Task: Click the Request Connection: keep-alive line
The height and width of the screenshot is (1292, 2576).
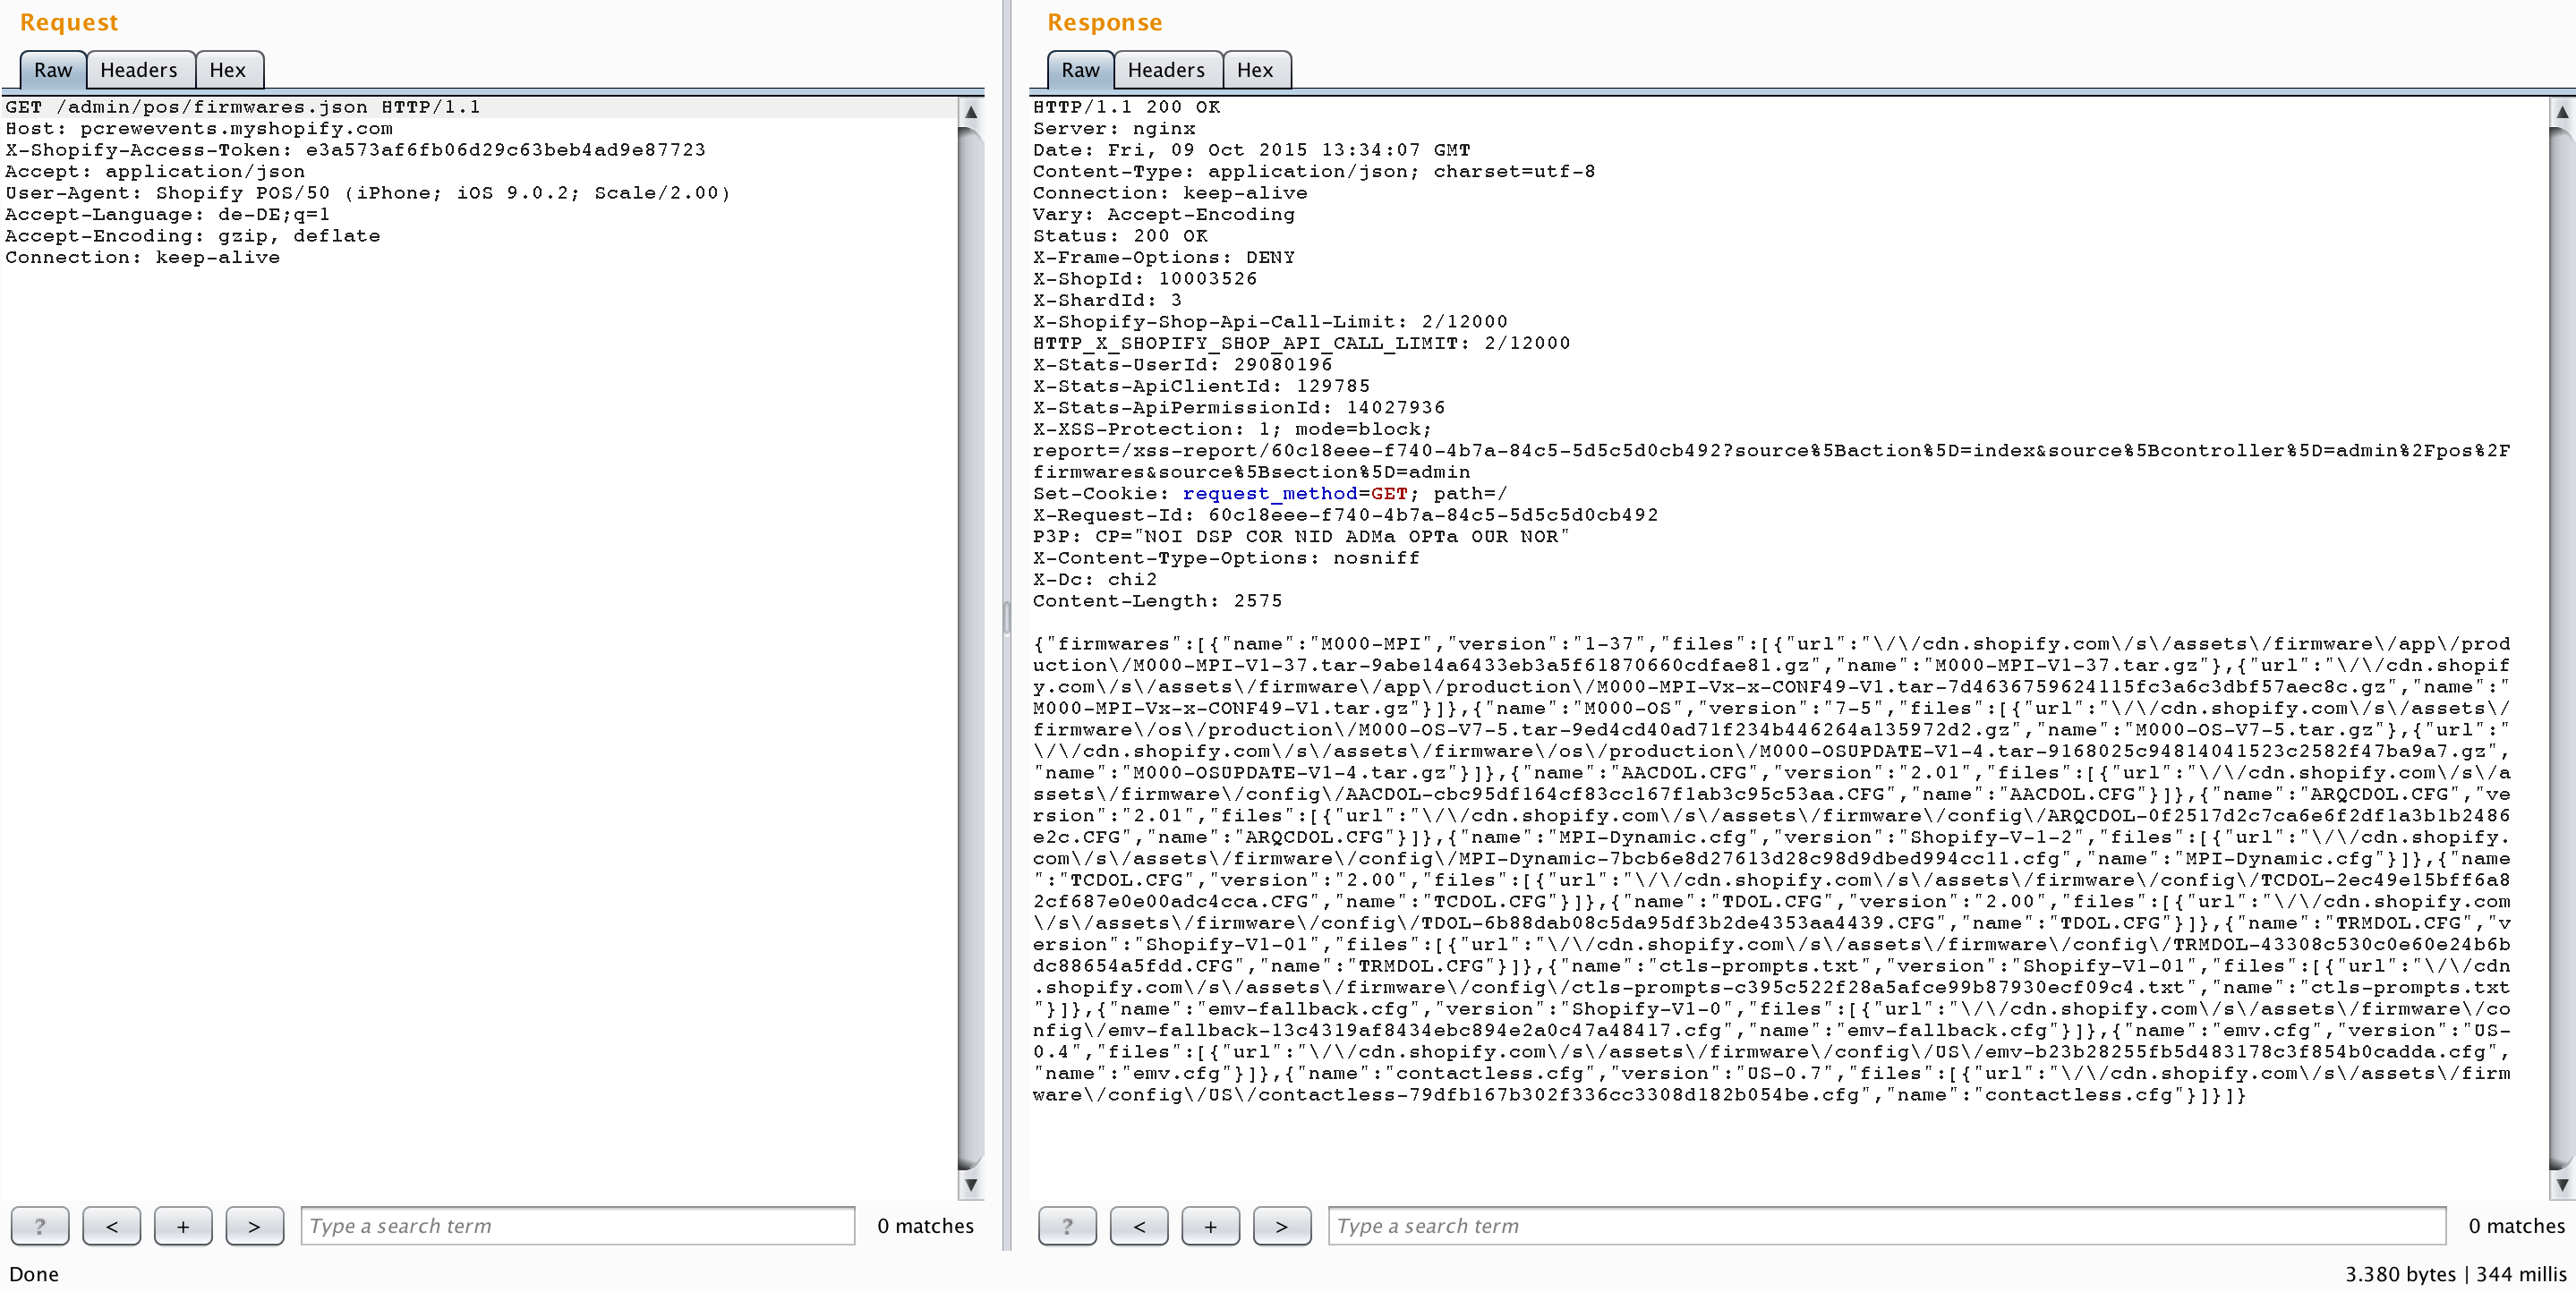Action: tap(143, 257)
